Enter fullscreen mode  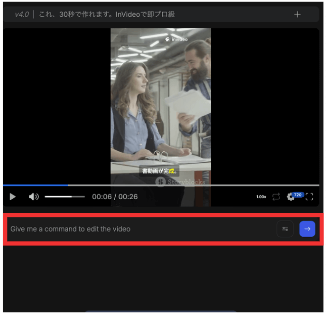pyautogui.click(x=309, y=197)
